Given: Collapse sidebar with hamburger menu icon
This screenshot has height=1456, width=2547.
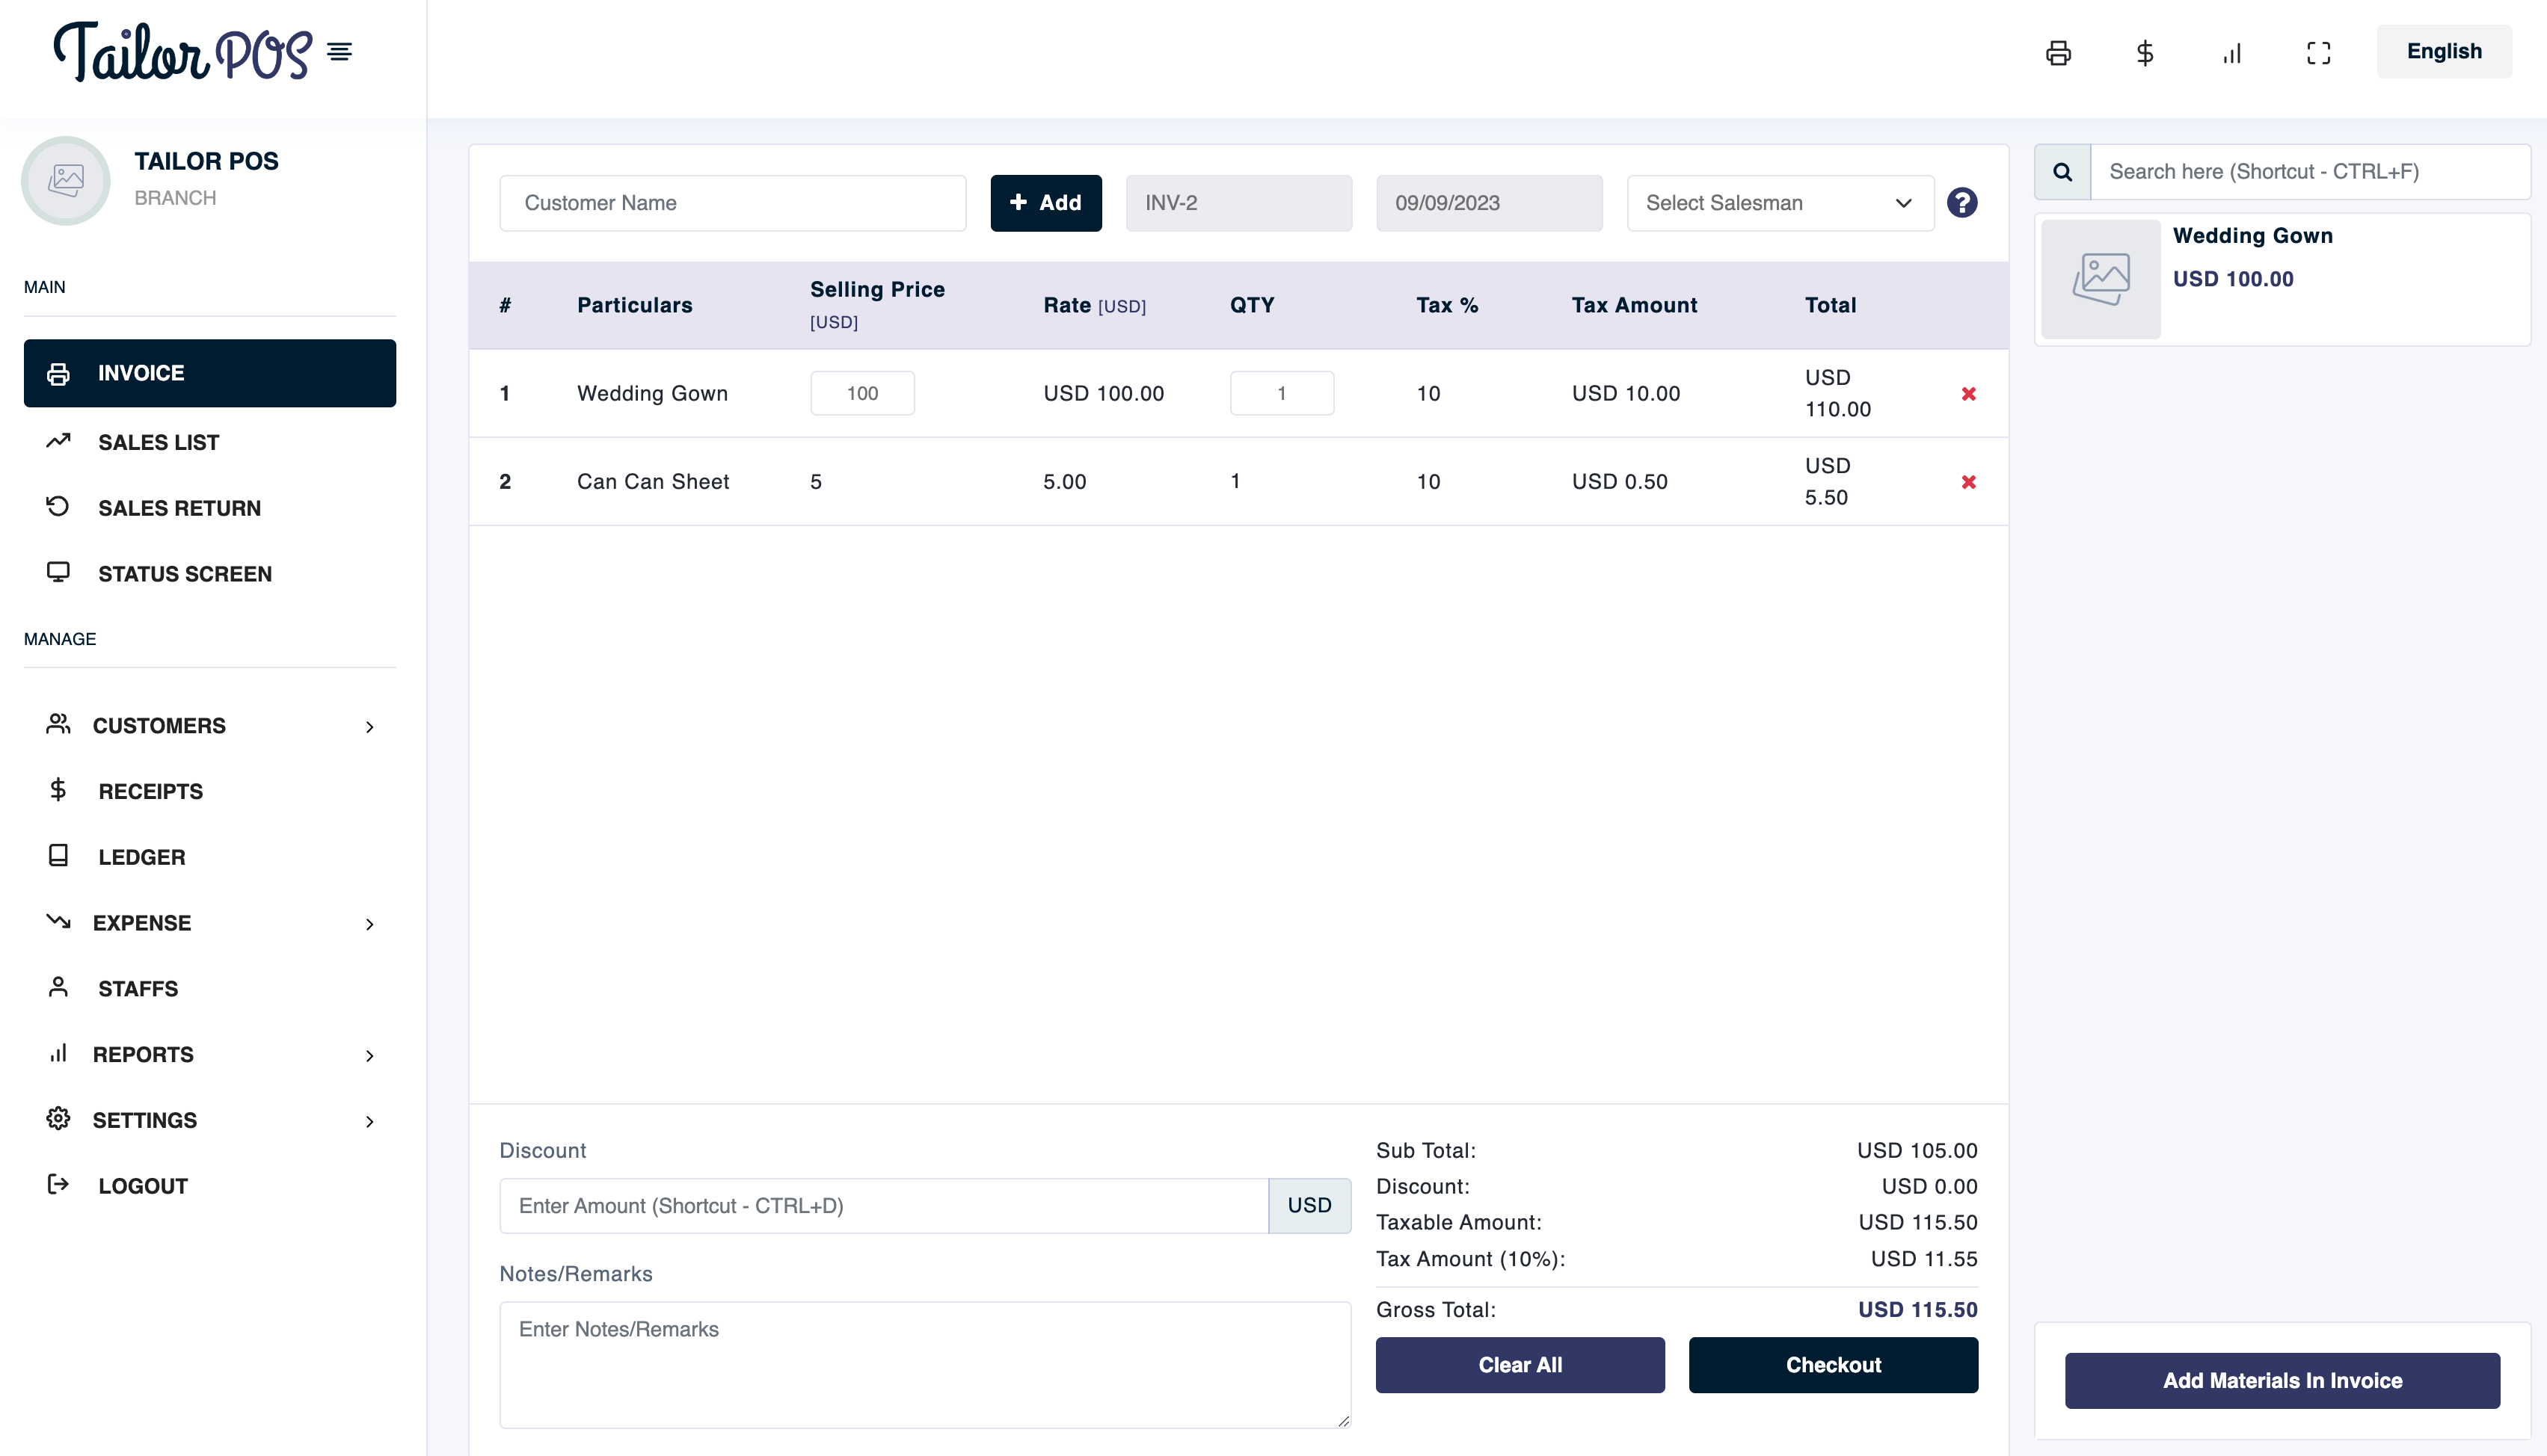Looking at the screenshot, I should (340, 52).
